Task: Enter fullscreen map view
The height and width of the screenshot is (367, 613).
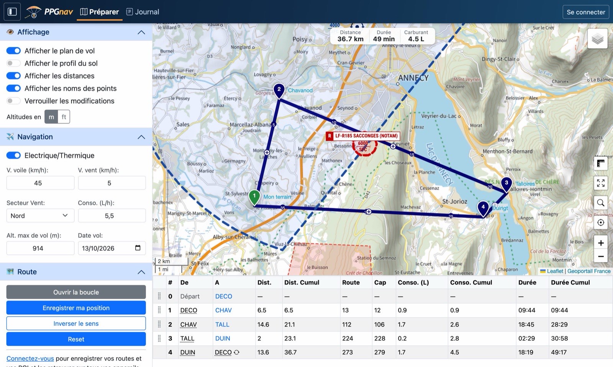Action: coord(601,183)
